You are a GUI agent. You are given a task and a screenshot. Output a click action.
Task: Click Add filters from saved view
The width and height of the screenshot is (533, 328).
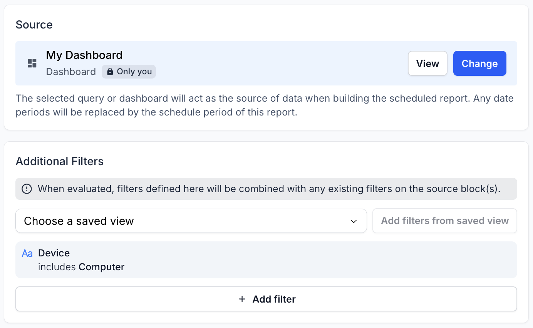tap(444, 221)
